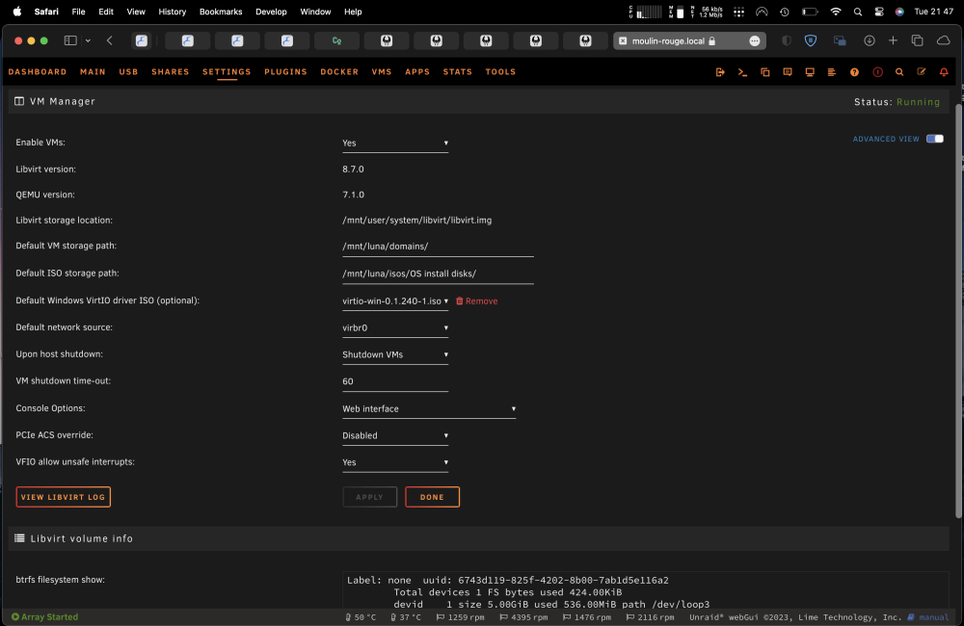The width and height of the screenshot is (964, 626).
Task: Open the Main tab
Action: (93, 72)
